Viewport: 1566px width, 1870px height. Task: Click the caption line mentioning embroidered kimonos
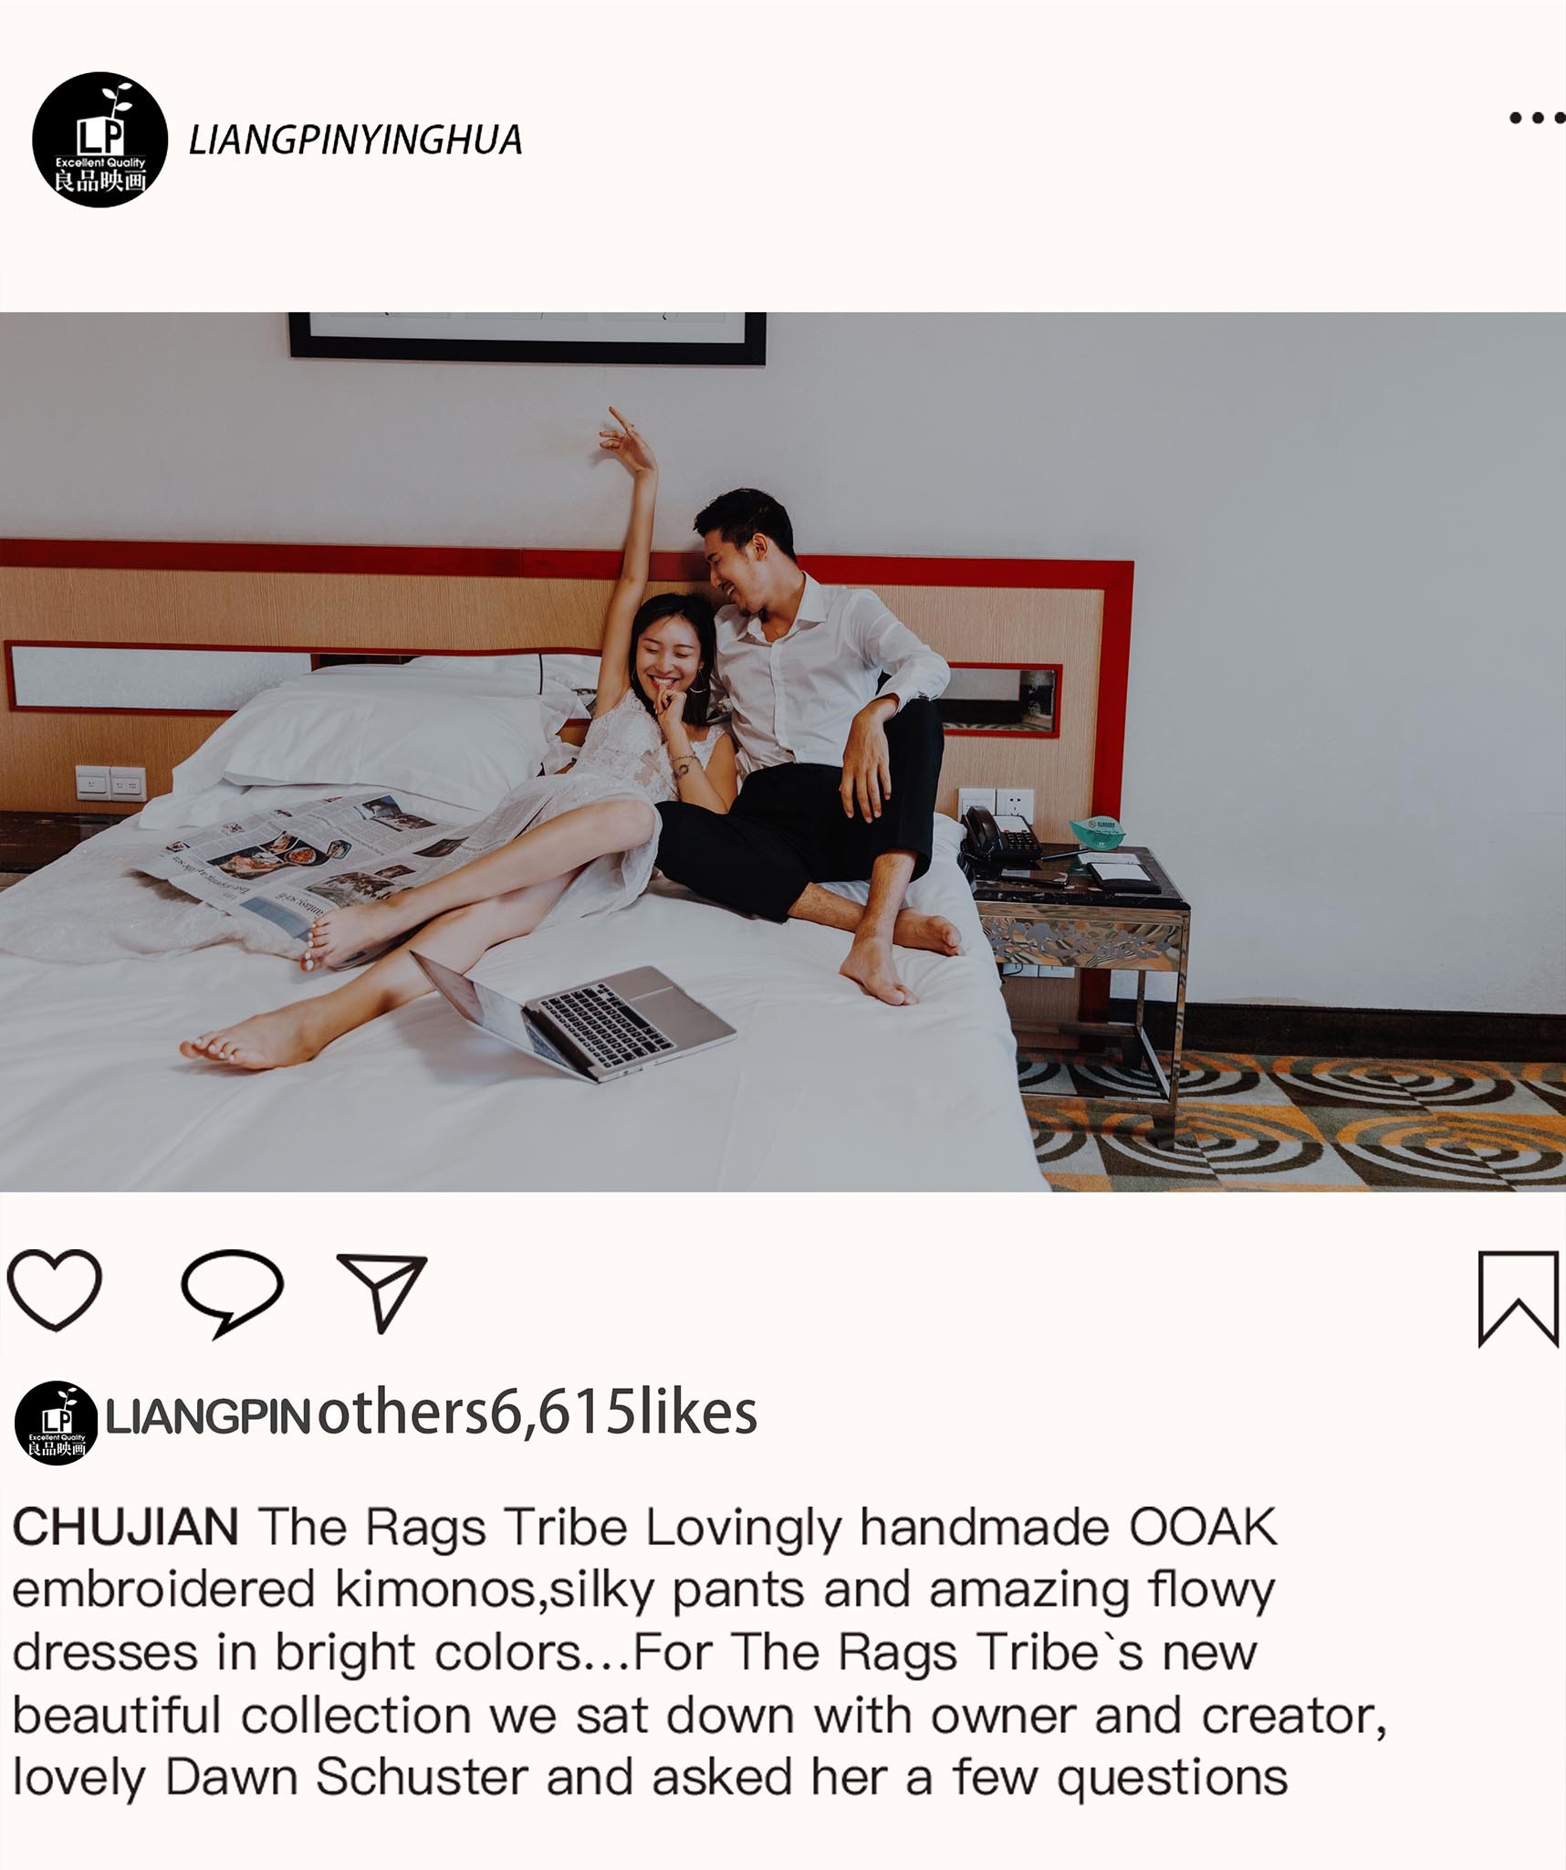[x=642, y=1590]
